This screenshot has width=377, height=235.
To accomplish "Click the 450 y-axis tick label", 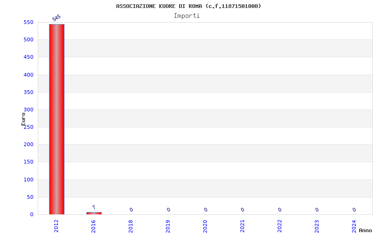I will pos(28,57).
